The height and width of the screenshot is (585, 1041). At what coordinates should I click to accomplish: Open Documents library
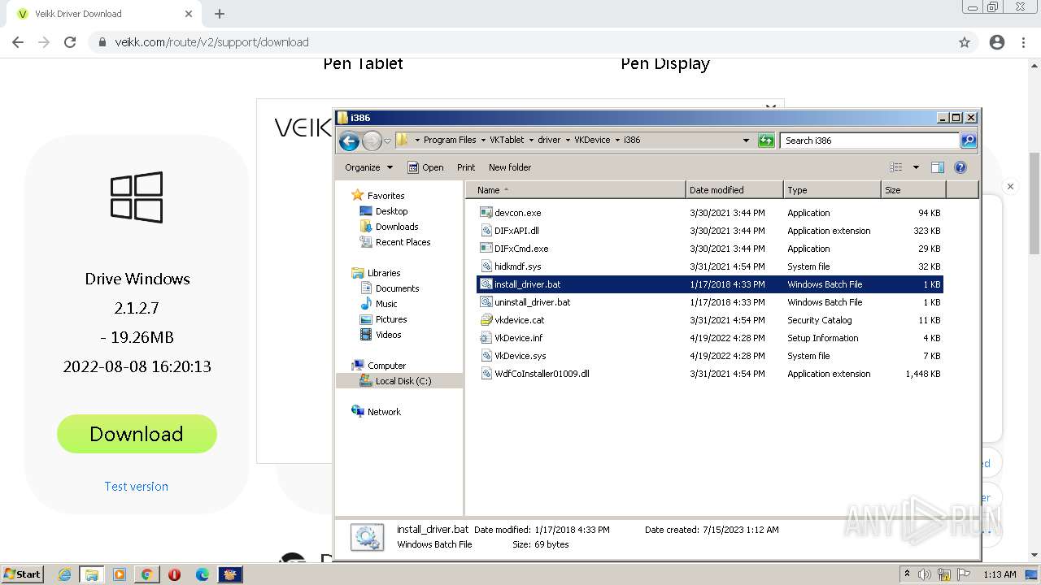[x=397, y=288]
